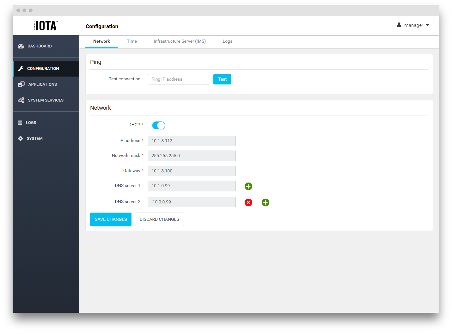Run the ping with Test button
The image size is (452, 335).
click(222, 79)
